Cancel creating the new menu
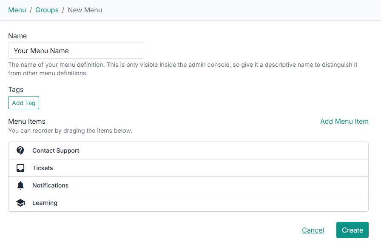The width and height of the screenshot is (381, 247). 313,230
